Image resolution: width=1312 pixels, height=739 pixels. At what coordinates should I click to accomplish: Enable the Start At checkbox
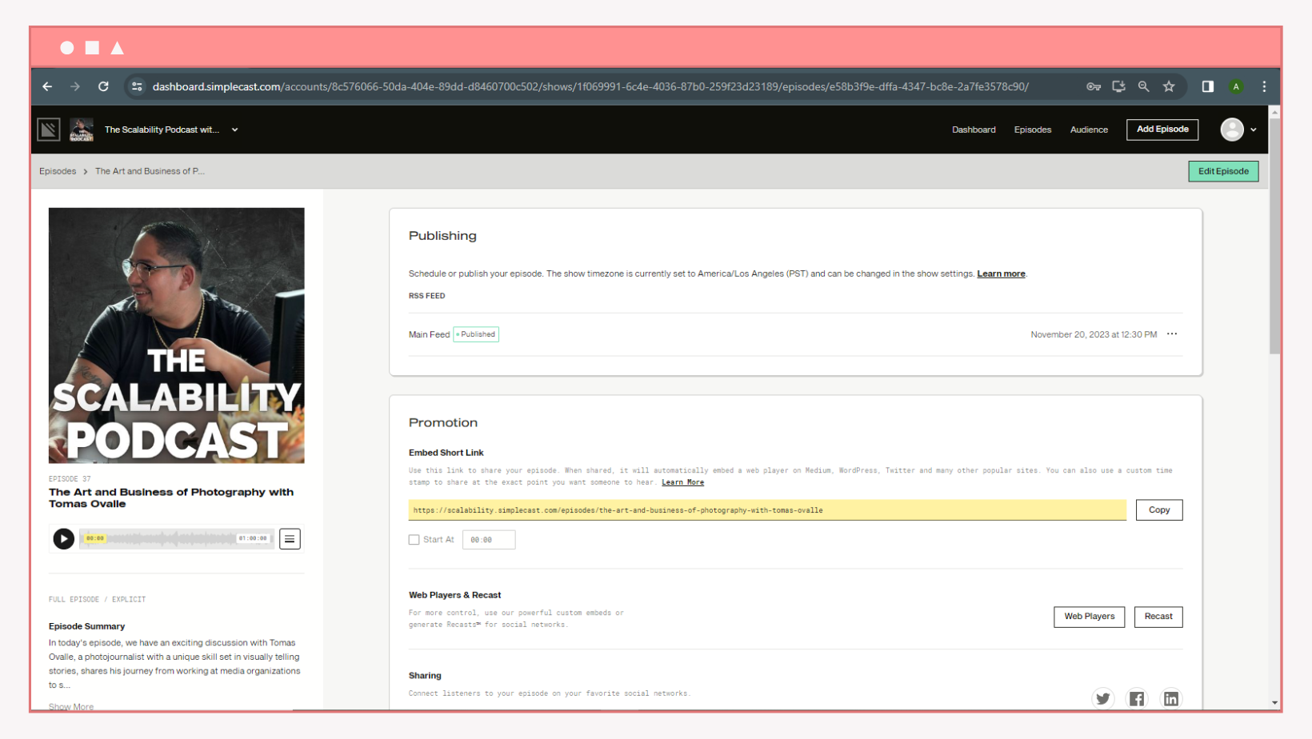point(414,540)
